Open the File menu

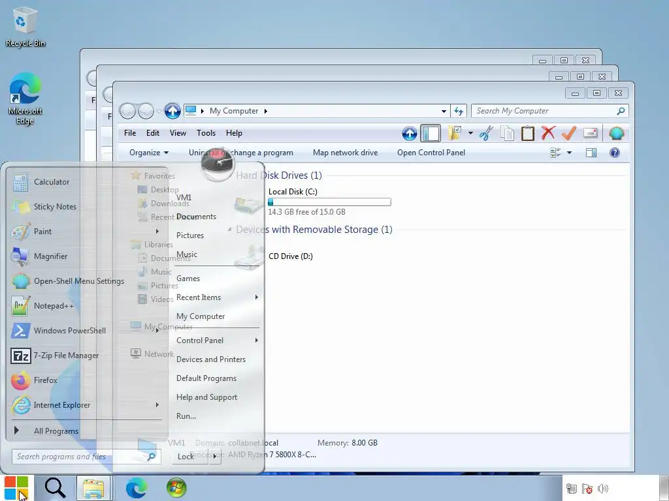click(x=130, y=133)
